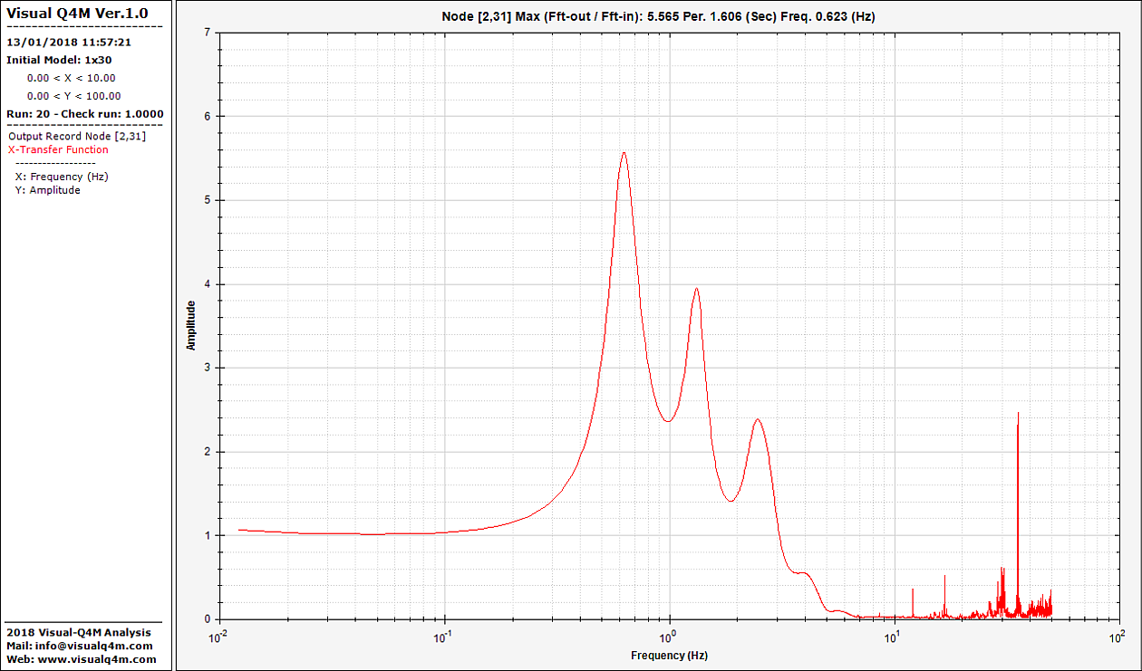Click the Visual Q4M Ver.1.0 title
Image resolution: width=1142 pixels, height=671 pixels.
click(77, 14)
